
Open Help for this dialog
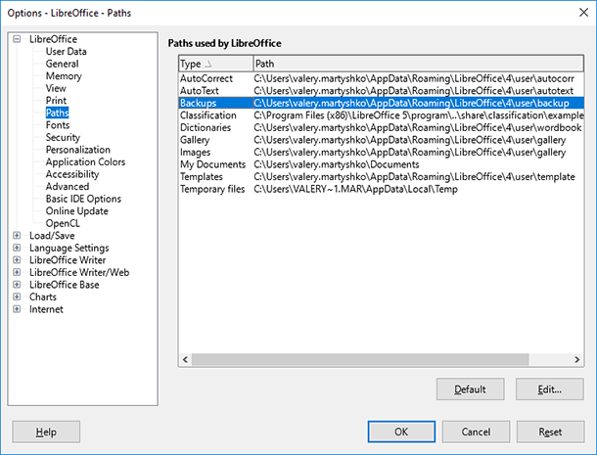click(x=46, y=432)
